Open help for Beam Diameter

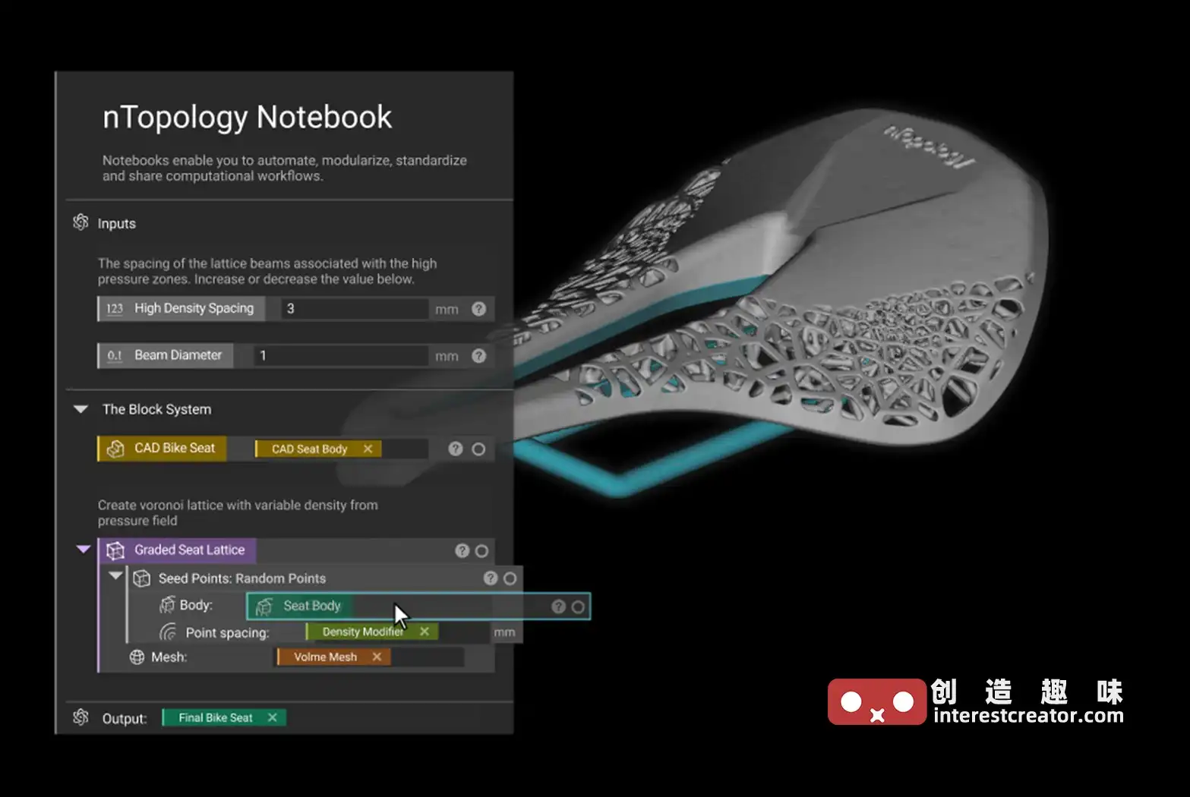point(478,356)
